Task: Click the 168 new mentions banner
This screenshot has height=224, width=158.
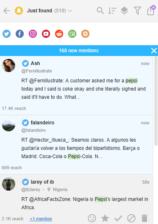Action: tap(79, 51)
